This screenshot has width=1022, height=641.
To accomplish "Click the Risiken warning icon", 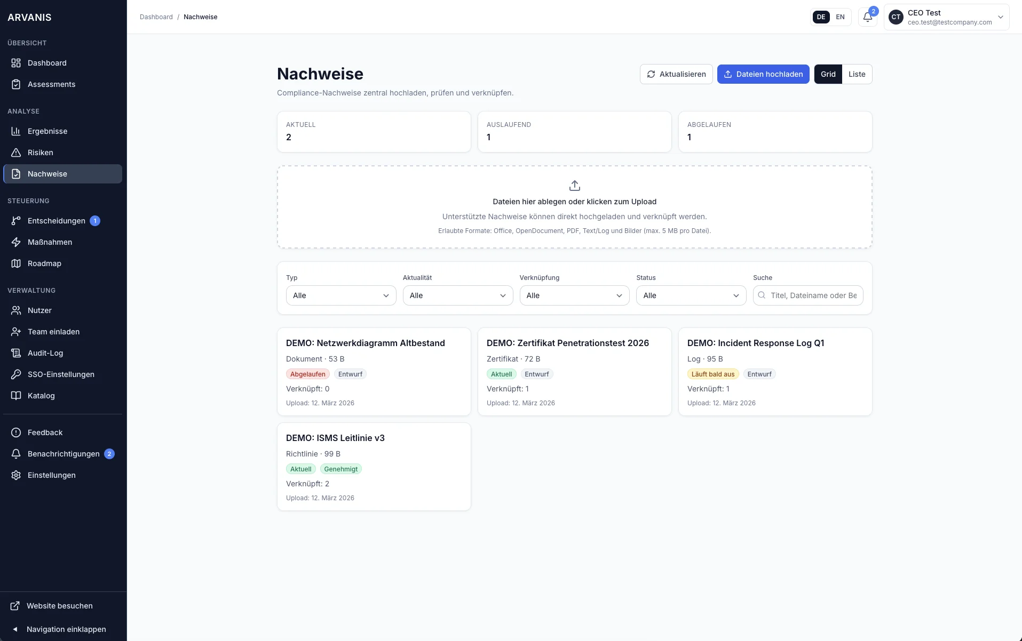I will (16, 153).
